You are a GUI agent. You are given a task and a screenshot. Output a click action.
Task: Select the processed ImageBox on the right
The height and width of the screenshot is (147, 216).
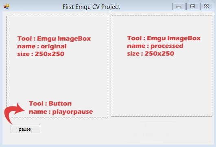161,66
